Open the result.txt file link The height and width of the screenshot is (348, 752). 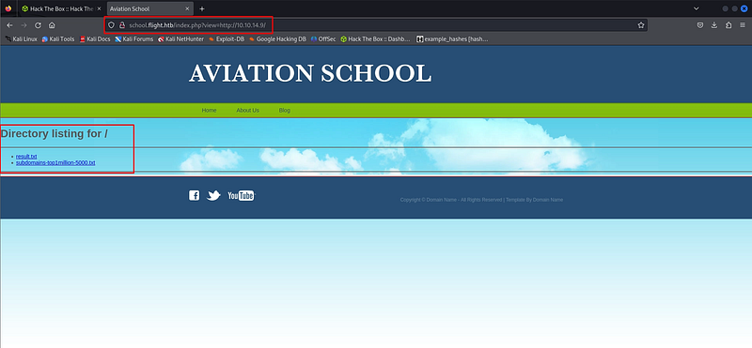26,157
